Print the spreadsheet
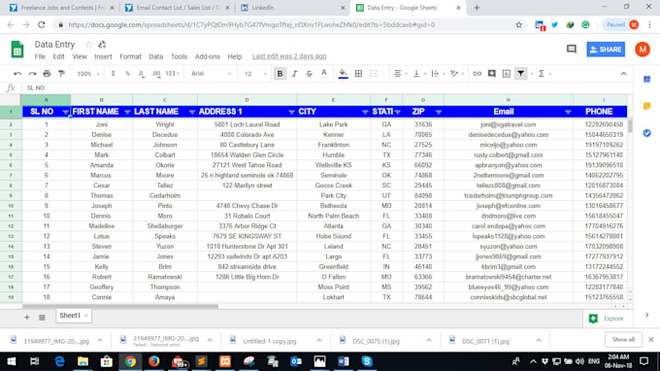This screenshot has width=660, height=371. (47, 74)
